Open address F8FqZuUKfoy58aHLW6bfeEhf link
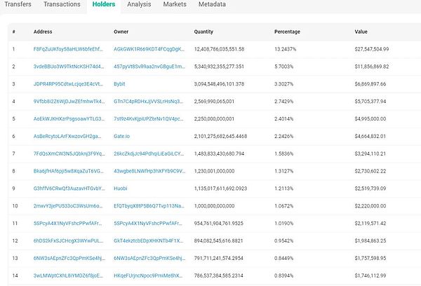Image resolution: width=421 pixels, height=286 pixels. (68, 49)
